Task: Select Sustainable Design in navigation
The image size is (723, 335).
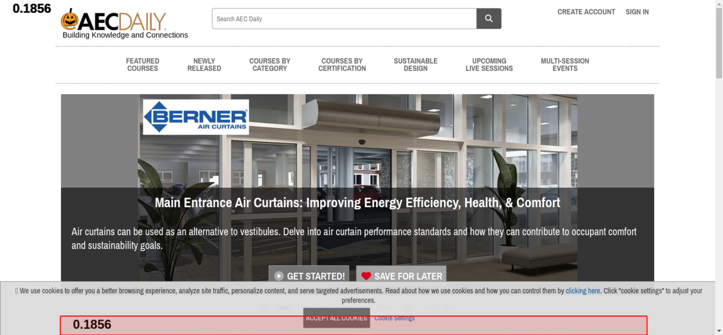Action: pyautogui.click(x=415, y=65)
